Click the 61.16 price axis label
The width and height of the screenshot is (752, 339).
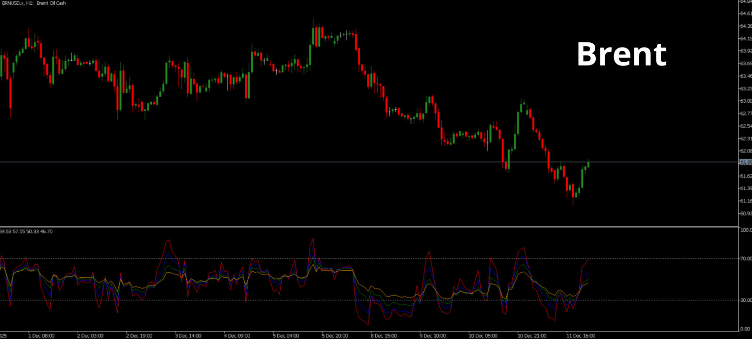click(x=746, y=201)
